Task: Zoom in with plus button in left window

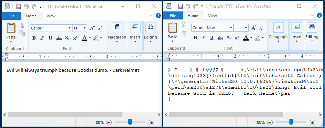Action: click(x=151, y=122)
